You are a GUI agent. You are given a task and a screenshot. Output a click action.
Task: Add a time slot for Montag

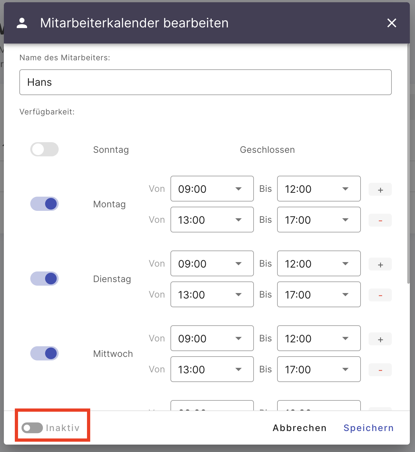(x=380, y=190)
